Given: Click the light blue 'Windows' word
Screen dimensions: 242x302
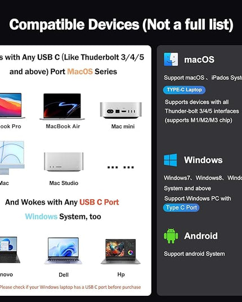Looking at the screenshot, I should 41,217.
